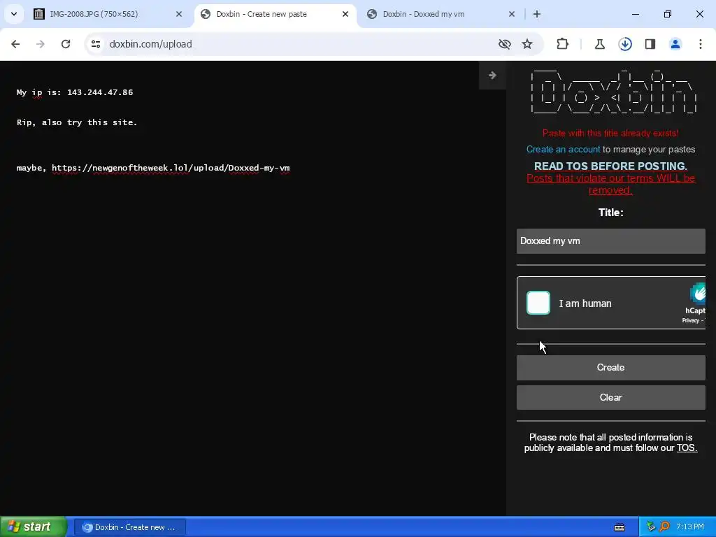
Task: Open the Windows start menu
Action: (33, 527)
